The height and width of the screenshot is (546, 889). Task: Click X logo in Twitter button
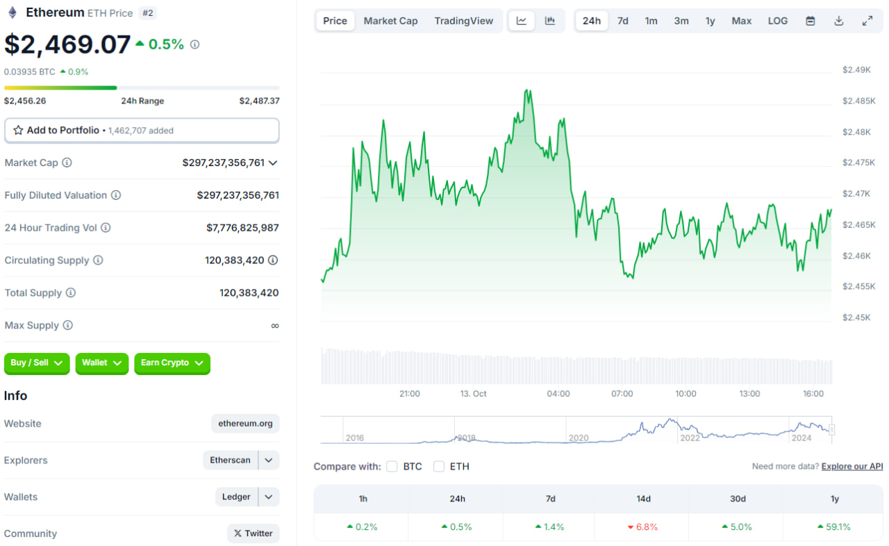238,533
